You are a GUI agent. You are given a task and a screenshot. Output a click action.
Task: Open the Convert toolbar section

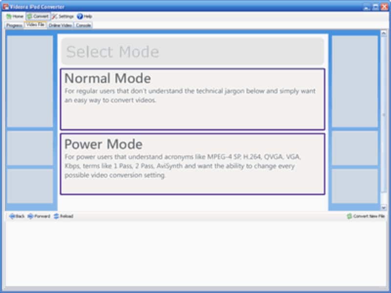[38, 16]
